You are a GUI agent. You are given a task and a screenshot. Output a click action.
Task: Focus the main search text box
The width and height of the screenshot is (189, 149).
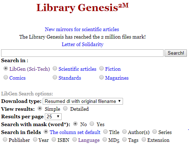[82, 53]
